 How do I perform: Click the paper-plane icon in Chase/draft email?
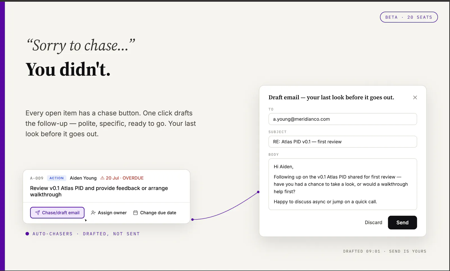(37, 213)
